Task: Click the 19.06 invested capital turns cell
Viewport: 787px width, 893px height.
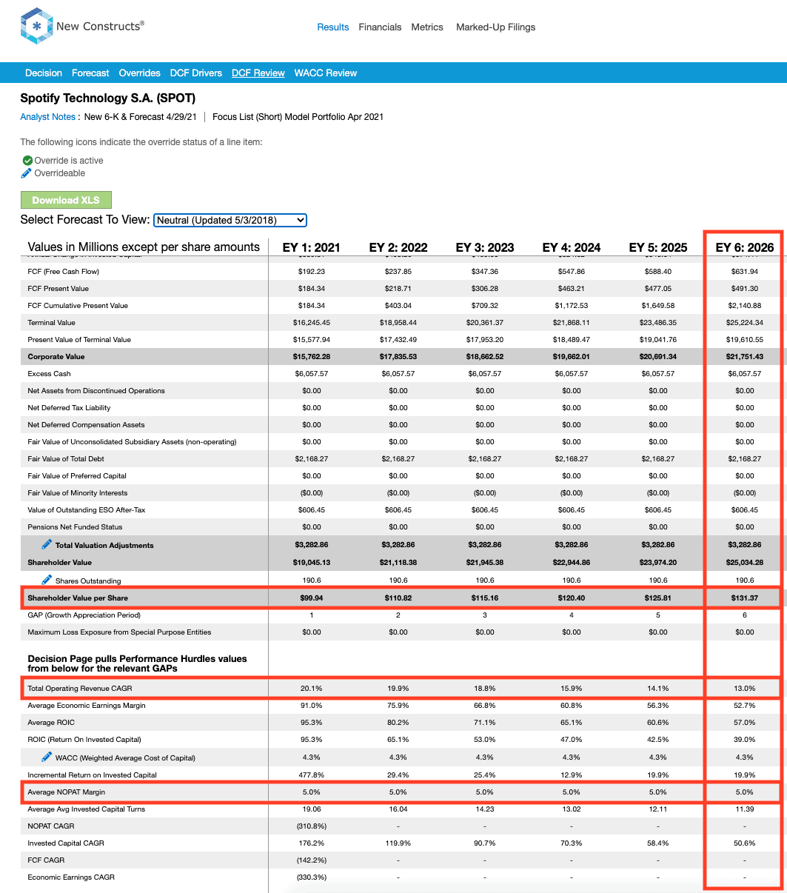Action: (x=312, y=809)
